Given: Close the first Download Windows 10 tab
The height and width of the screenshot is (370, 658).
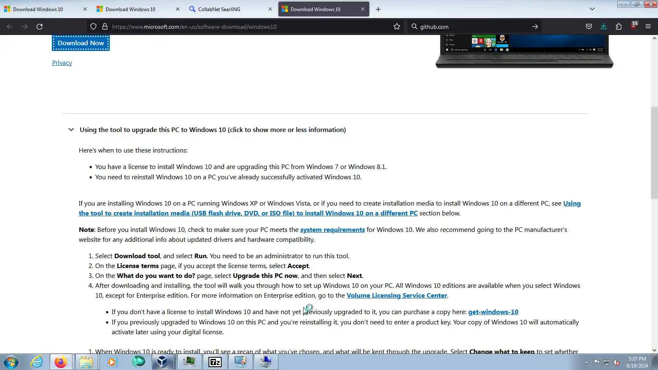Looking at the screenshot, I should (x=85, y=9).
